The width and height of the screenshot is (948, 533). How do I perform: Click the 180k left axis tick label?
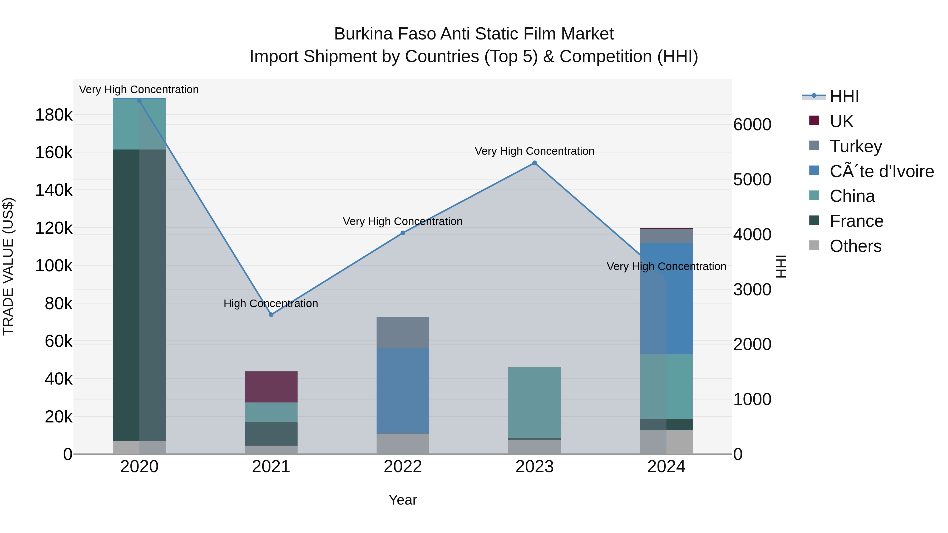pyautogui.click(x=54, y=115)
